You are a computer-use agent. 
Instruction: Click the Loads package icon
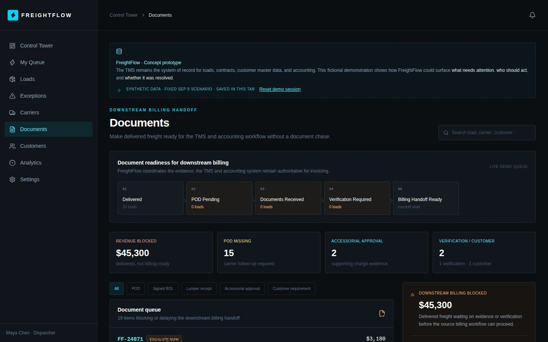point(12,79)
